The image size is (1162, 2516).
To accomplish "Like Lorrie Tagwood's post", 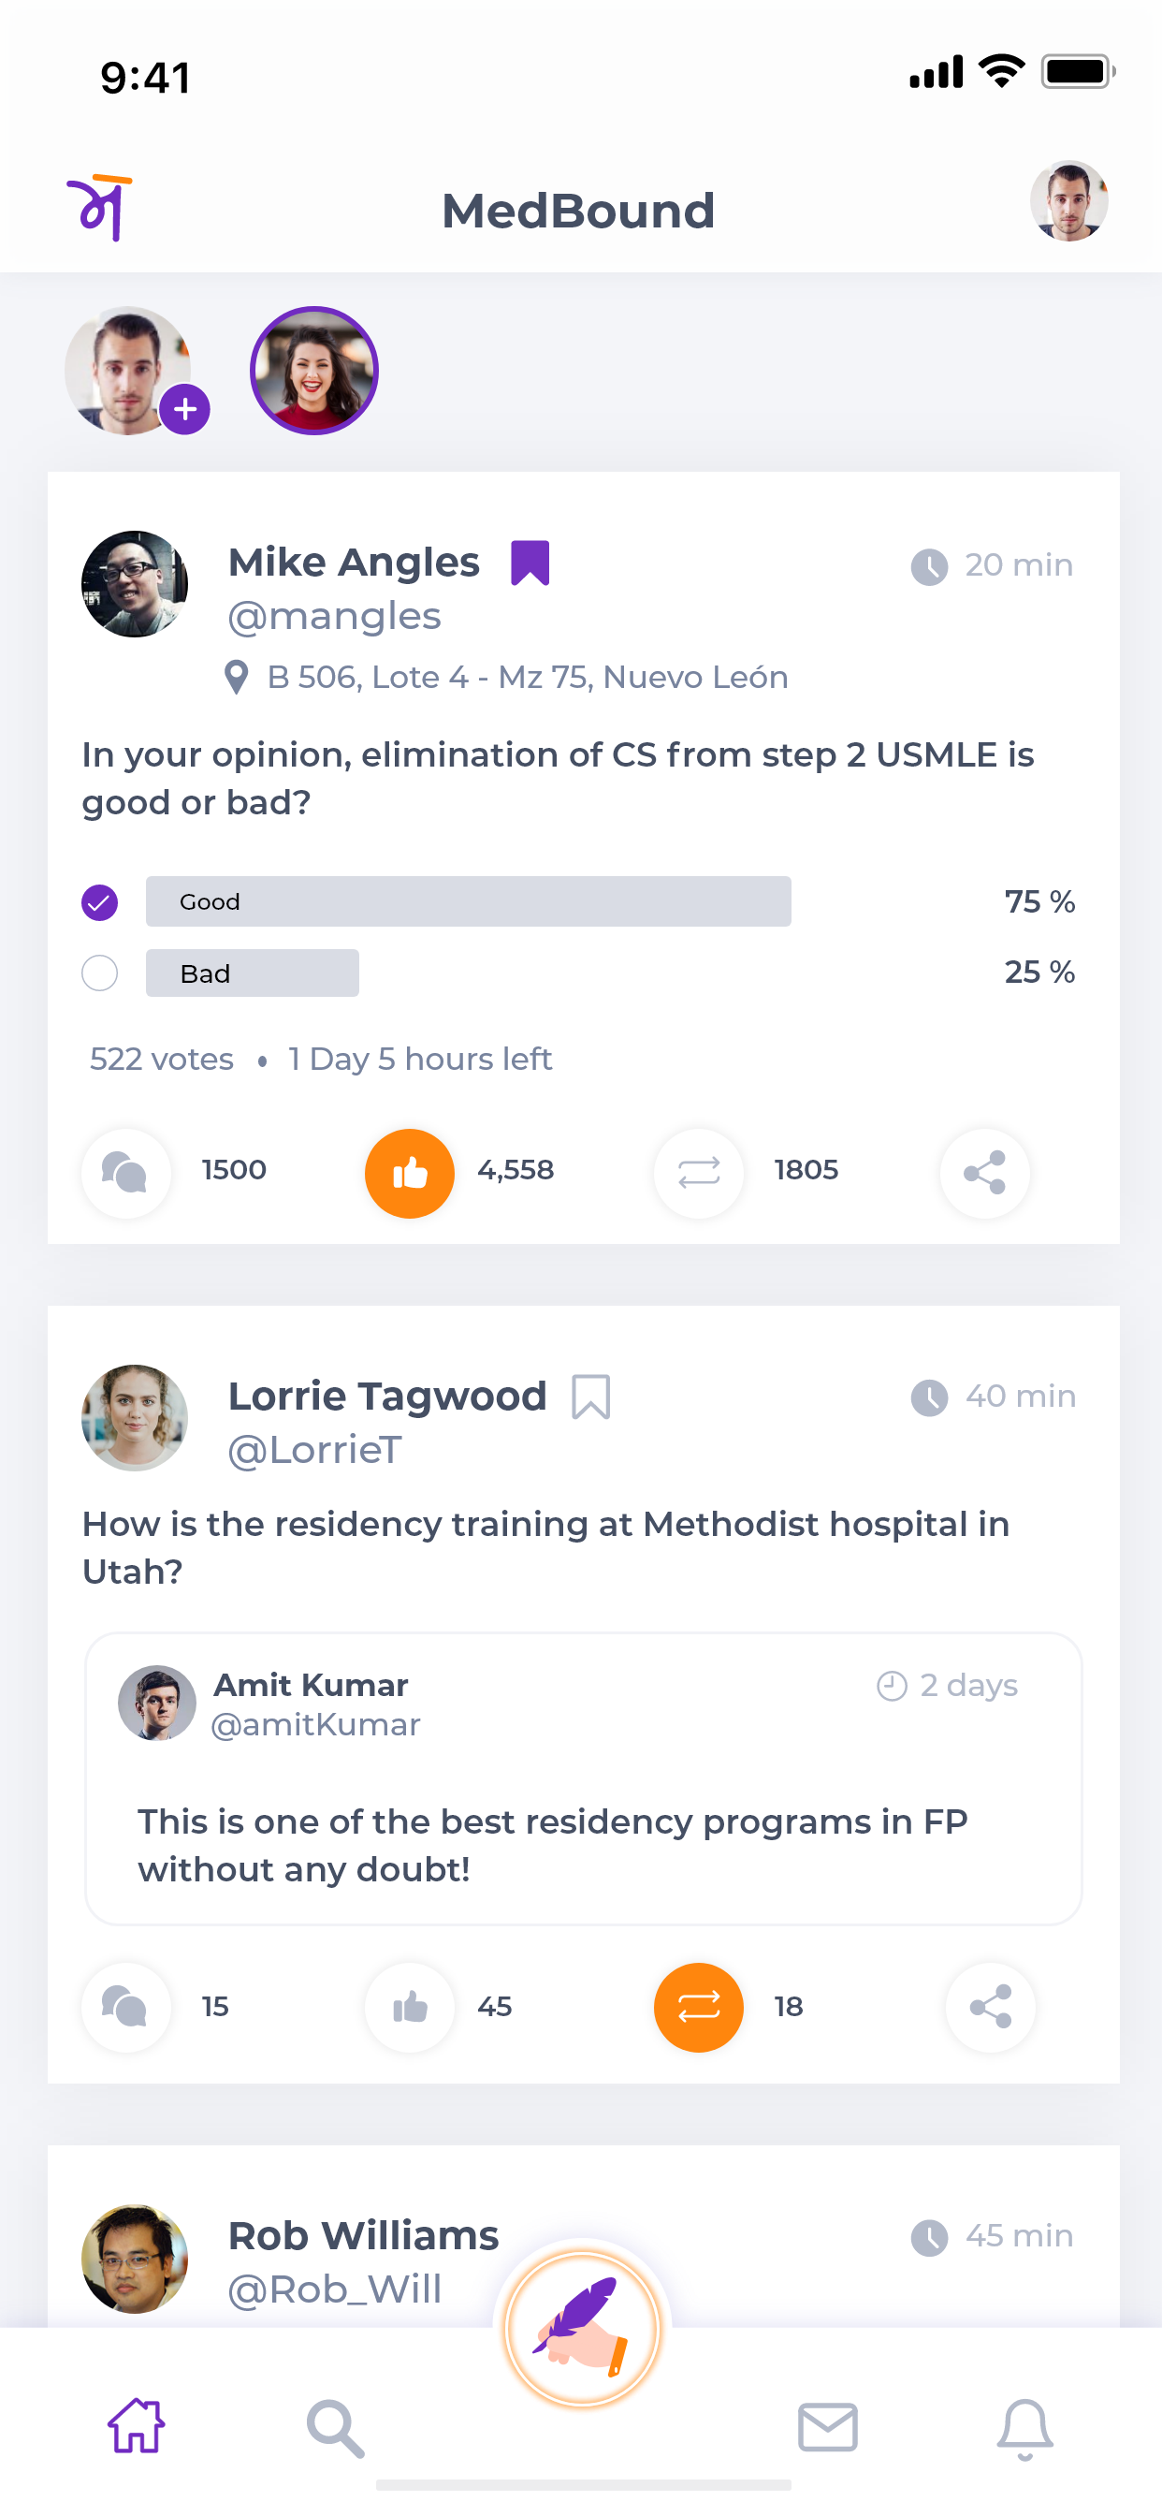I will tap(409, 2006).
